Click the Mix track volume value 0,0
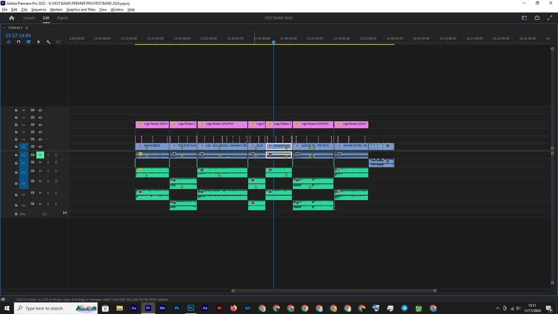The image size is (558, 314). (x=44, y=214)
